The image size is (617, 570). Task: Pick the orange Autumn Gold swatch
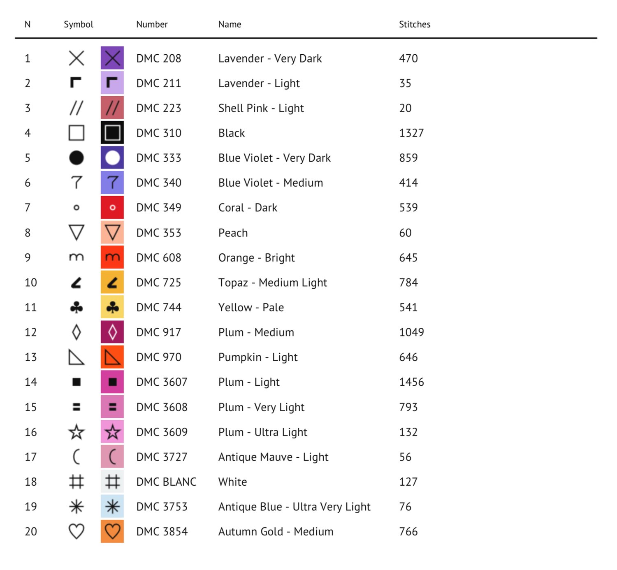[112, 531]
